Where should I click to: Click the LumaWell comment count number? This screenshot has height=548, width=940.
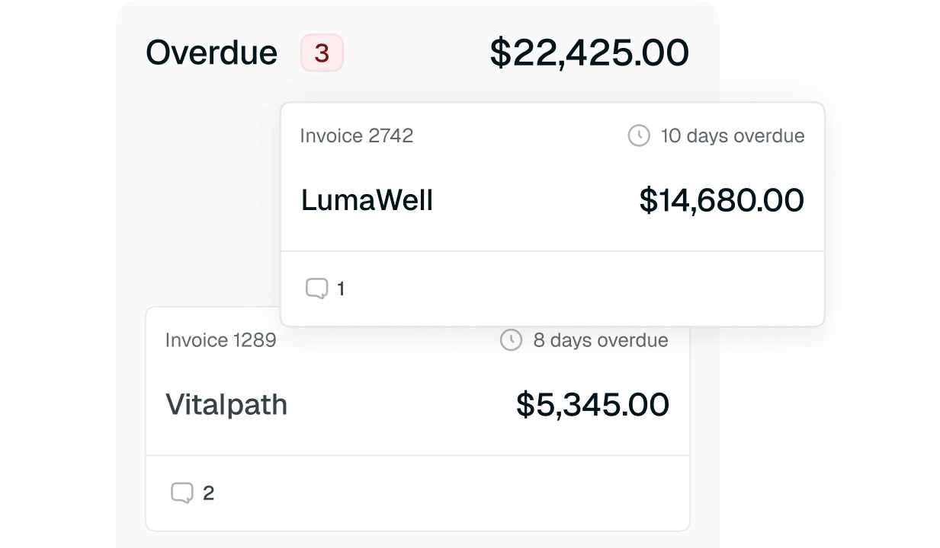(x=341, y=289)
